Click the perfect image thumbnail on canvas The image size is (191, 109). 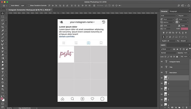coord(66,54)
